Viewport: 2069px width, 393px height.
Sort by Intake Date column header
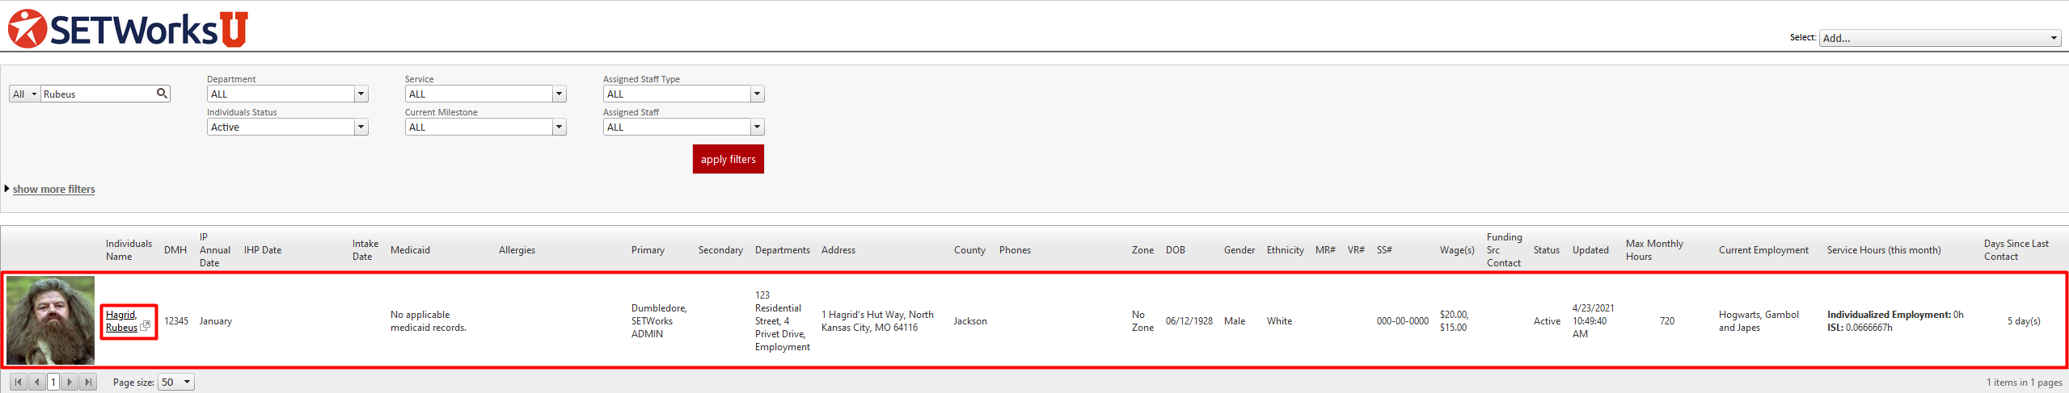click(365, 250)
